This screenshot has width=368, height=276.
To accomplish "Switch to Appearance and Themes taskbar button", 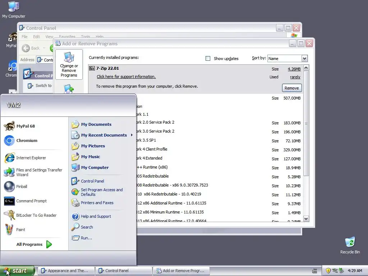I will [66, 271].
